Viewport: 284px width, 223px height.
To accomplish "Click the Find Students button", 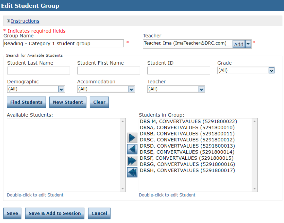I will tap(26, 102).
